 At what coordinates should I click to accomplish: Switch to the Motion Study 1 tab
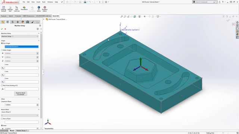[22, 131]
